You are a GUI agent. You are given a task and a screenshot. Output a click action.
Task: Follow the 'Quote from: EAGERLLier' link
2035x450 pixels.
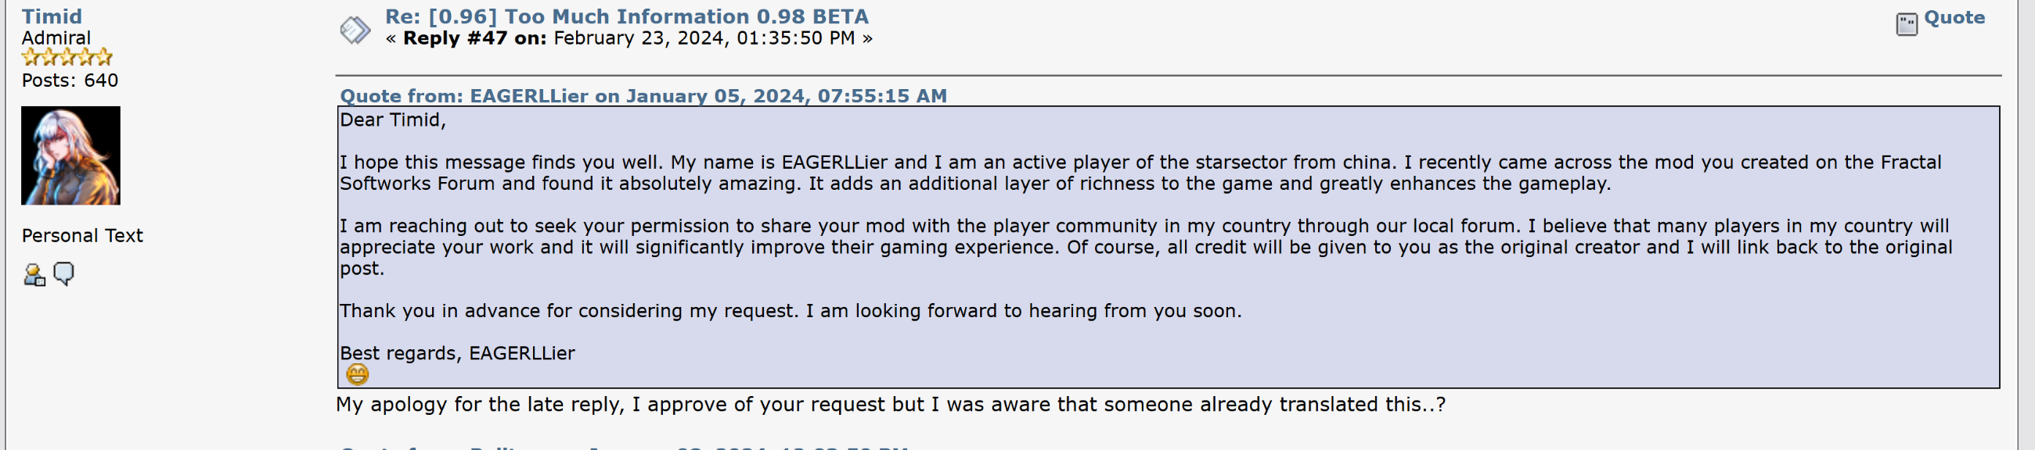(x=643, y=95)
